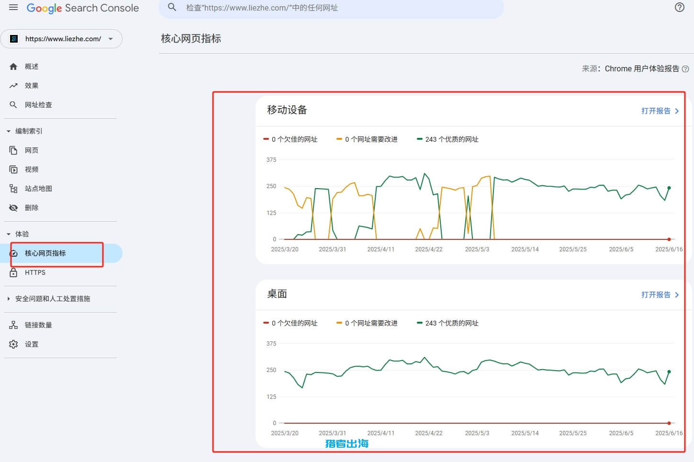Viewport: 694px width, 462px height.
Task: Click the Chrome 用户体验报告 source link
Action: pos(642,69)
